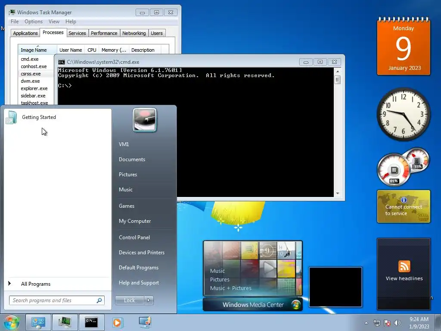Sort processes by CPU column header
Viewport: 441px width, 331px height.
[92, 50]
